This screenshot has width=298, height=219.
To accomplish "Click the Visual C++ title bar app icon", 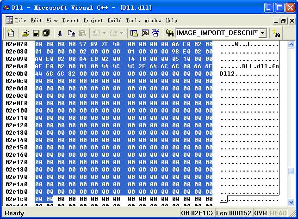I will coord(6,8).
